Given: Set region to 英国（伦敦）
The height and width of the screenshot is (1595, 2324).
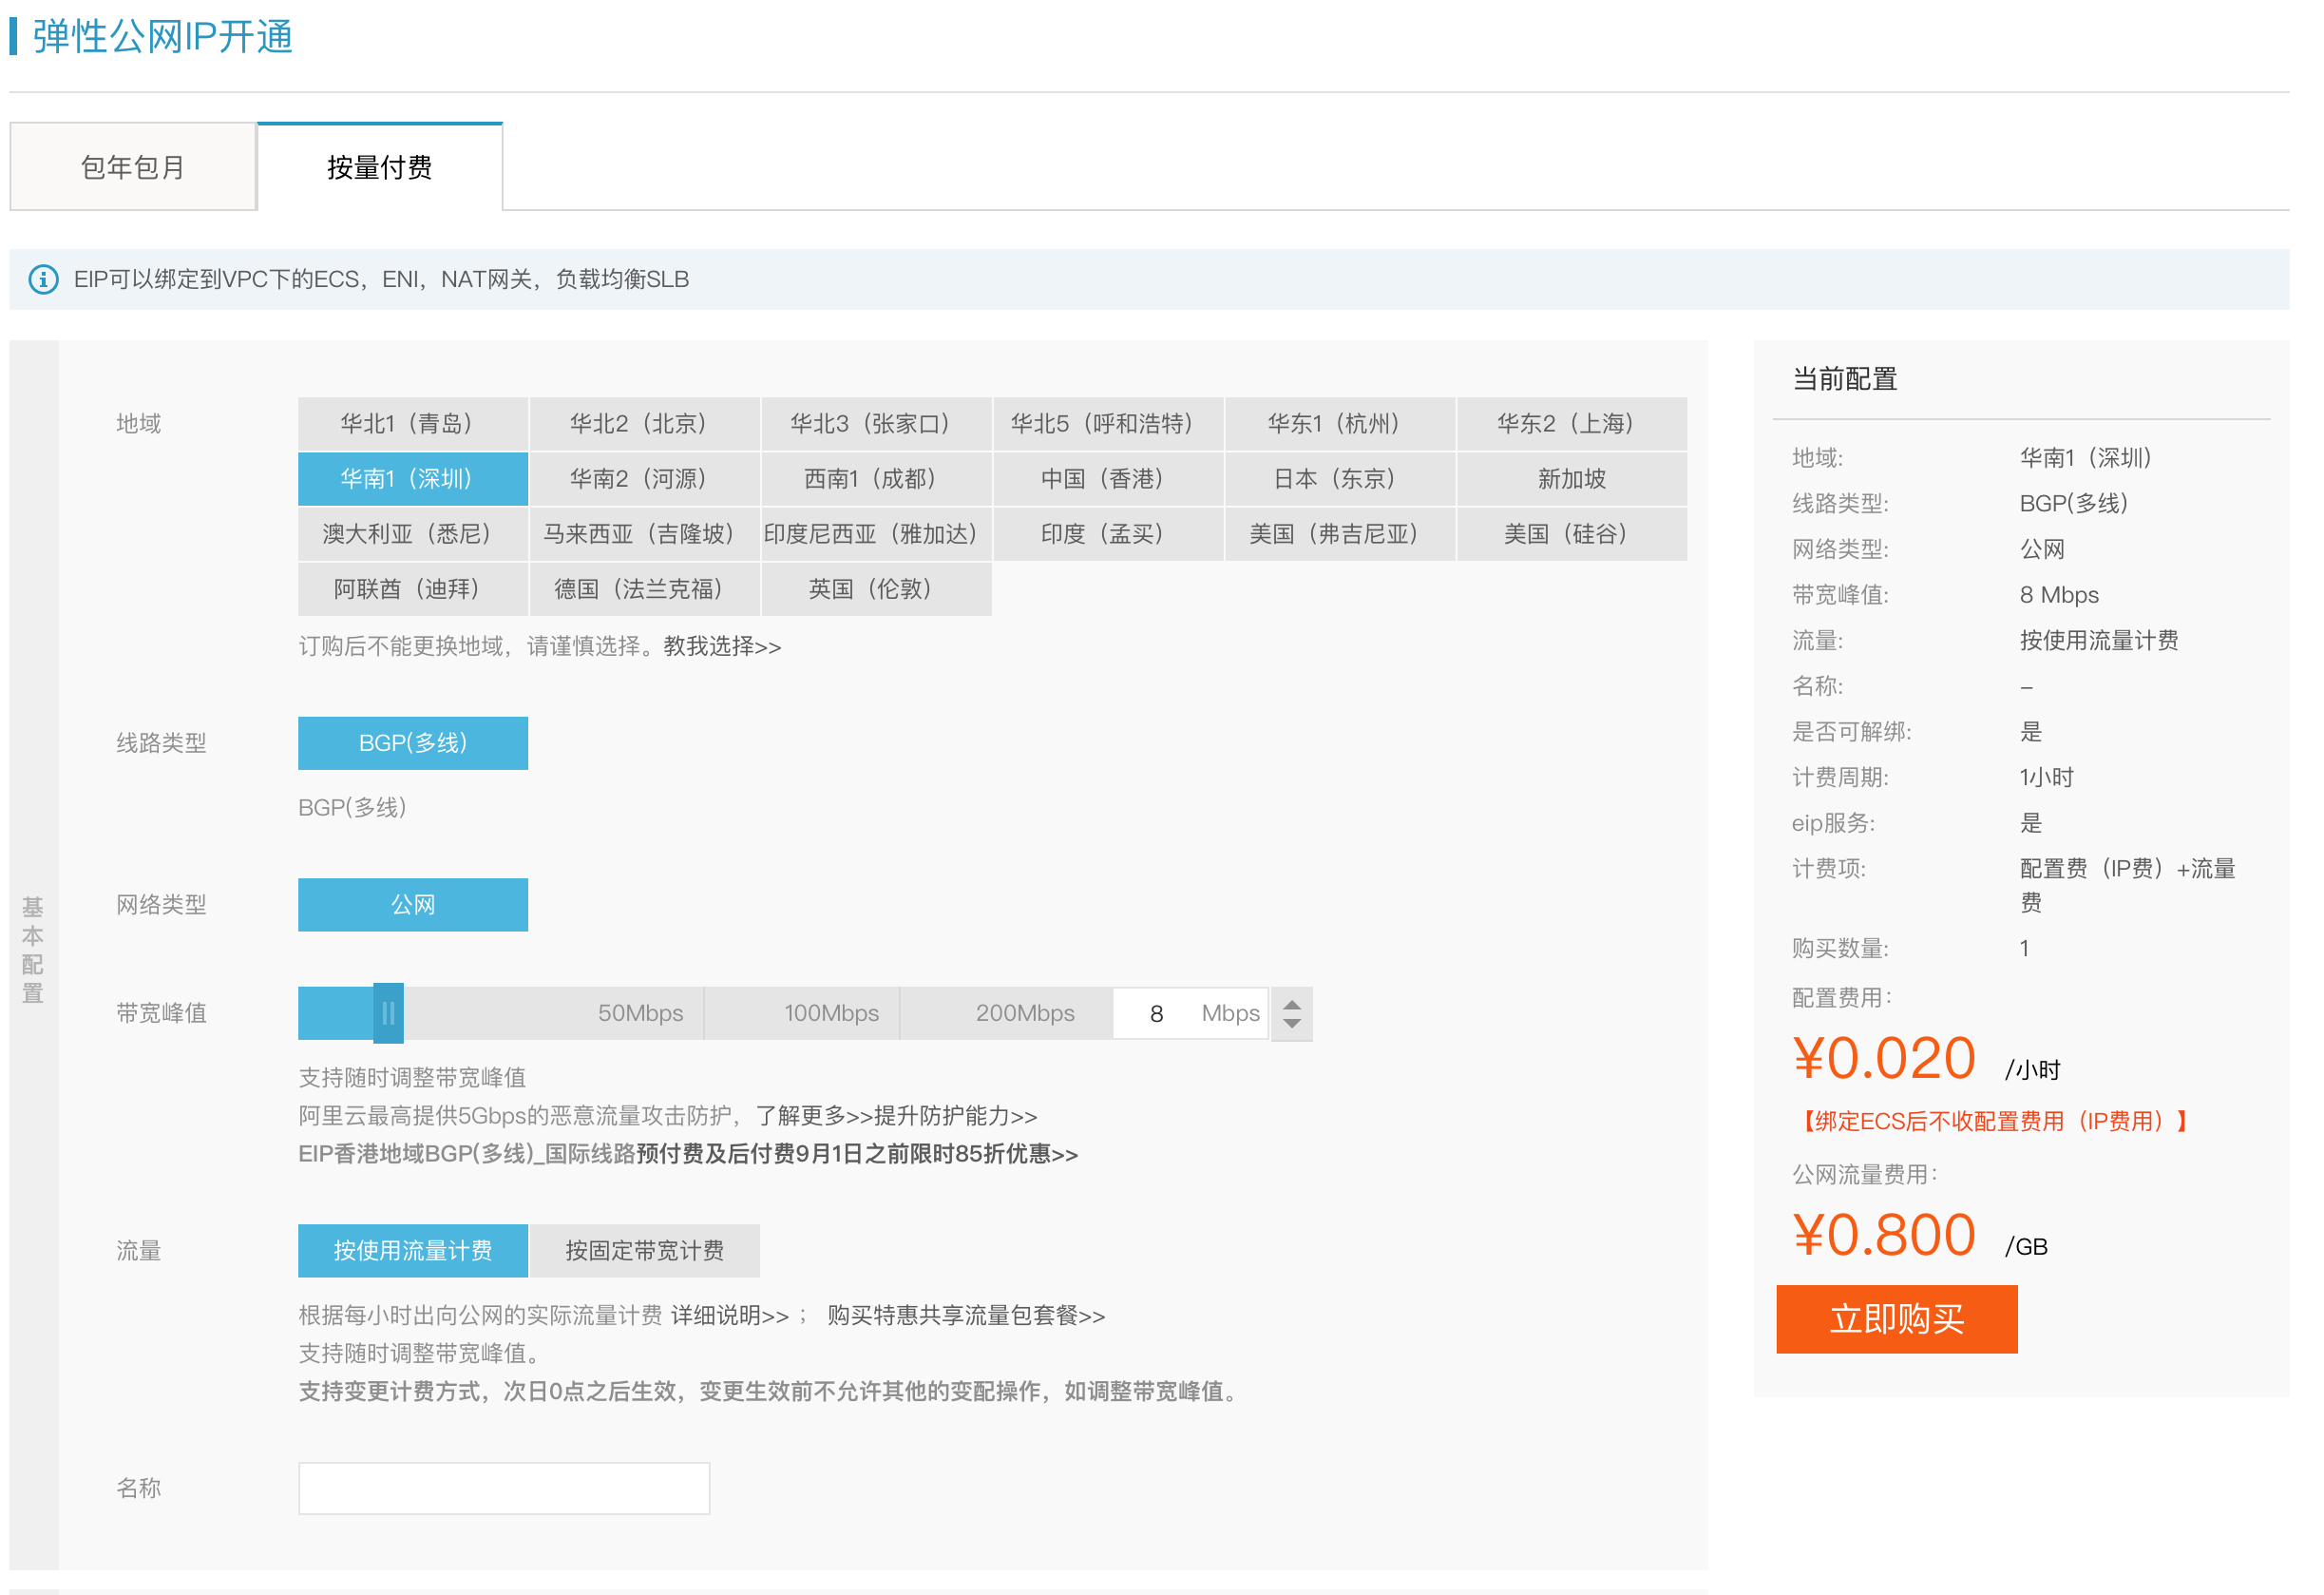Looking at the screenshot, I should [877, 589].
